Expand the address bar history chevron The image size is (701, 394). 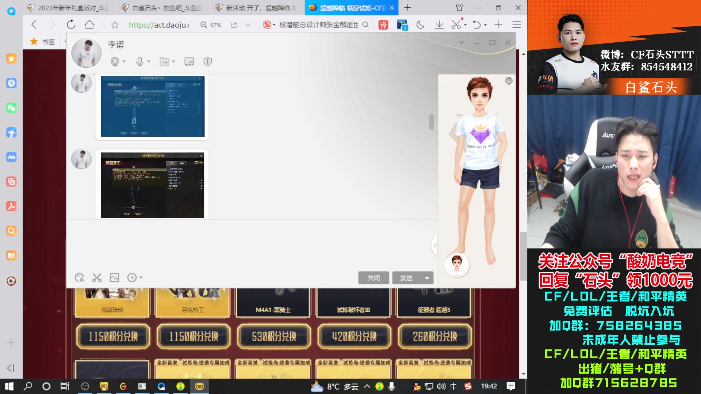pyautogui.click(x=248, y=25)
